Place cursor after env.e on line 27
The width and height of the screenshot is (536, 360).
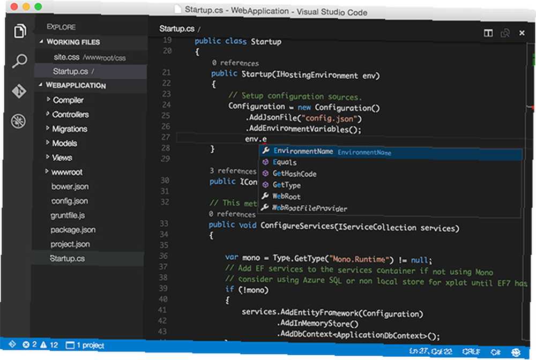coord(267,139)
